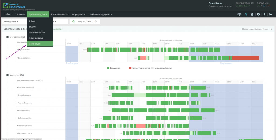Click Demo Demo account name
The width and height of the screenshot is (276, 140).
tap(215, 3)
